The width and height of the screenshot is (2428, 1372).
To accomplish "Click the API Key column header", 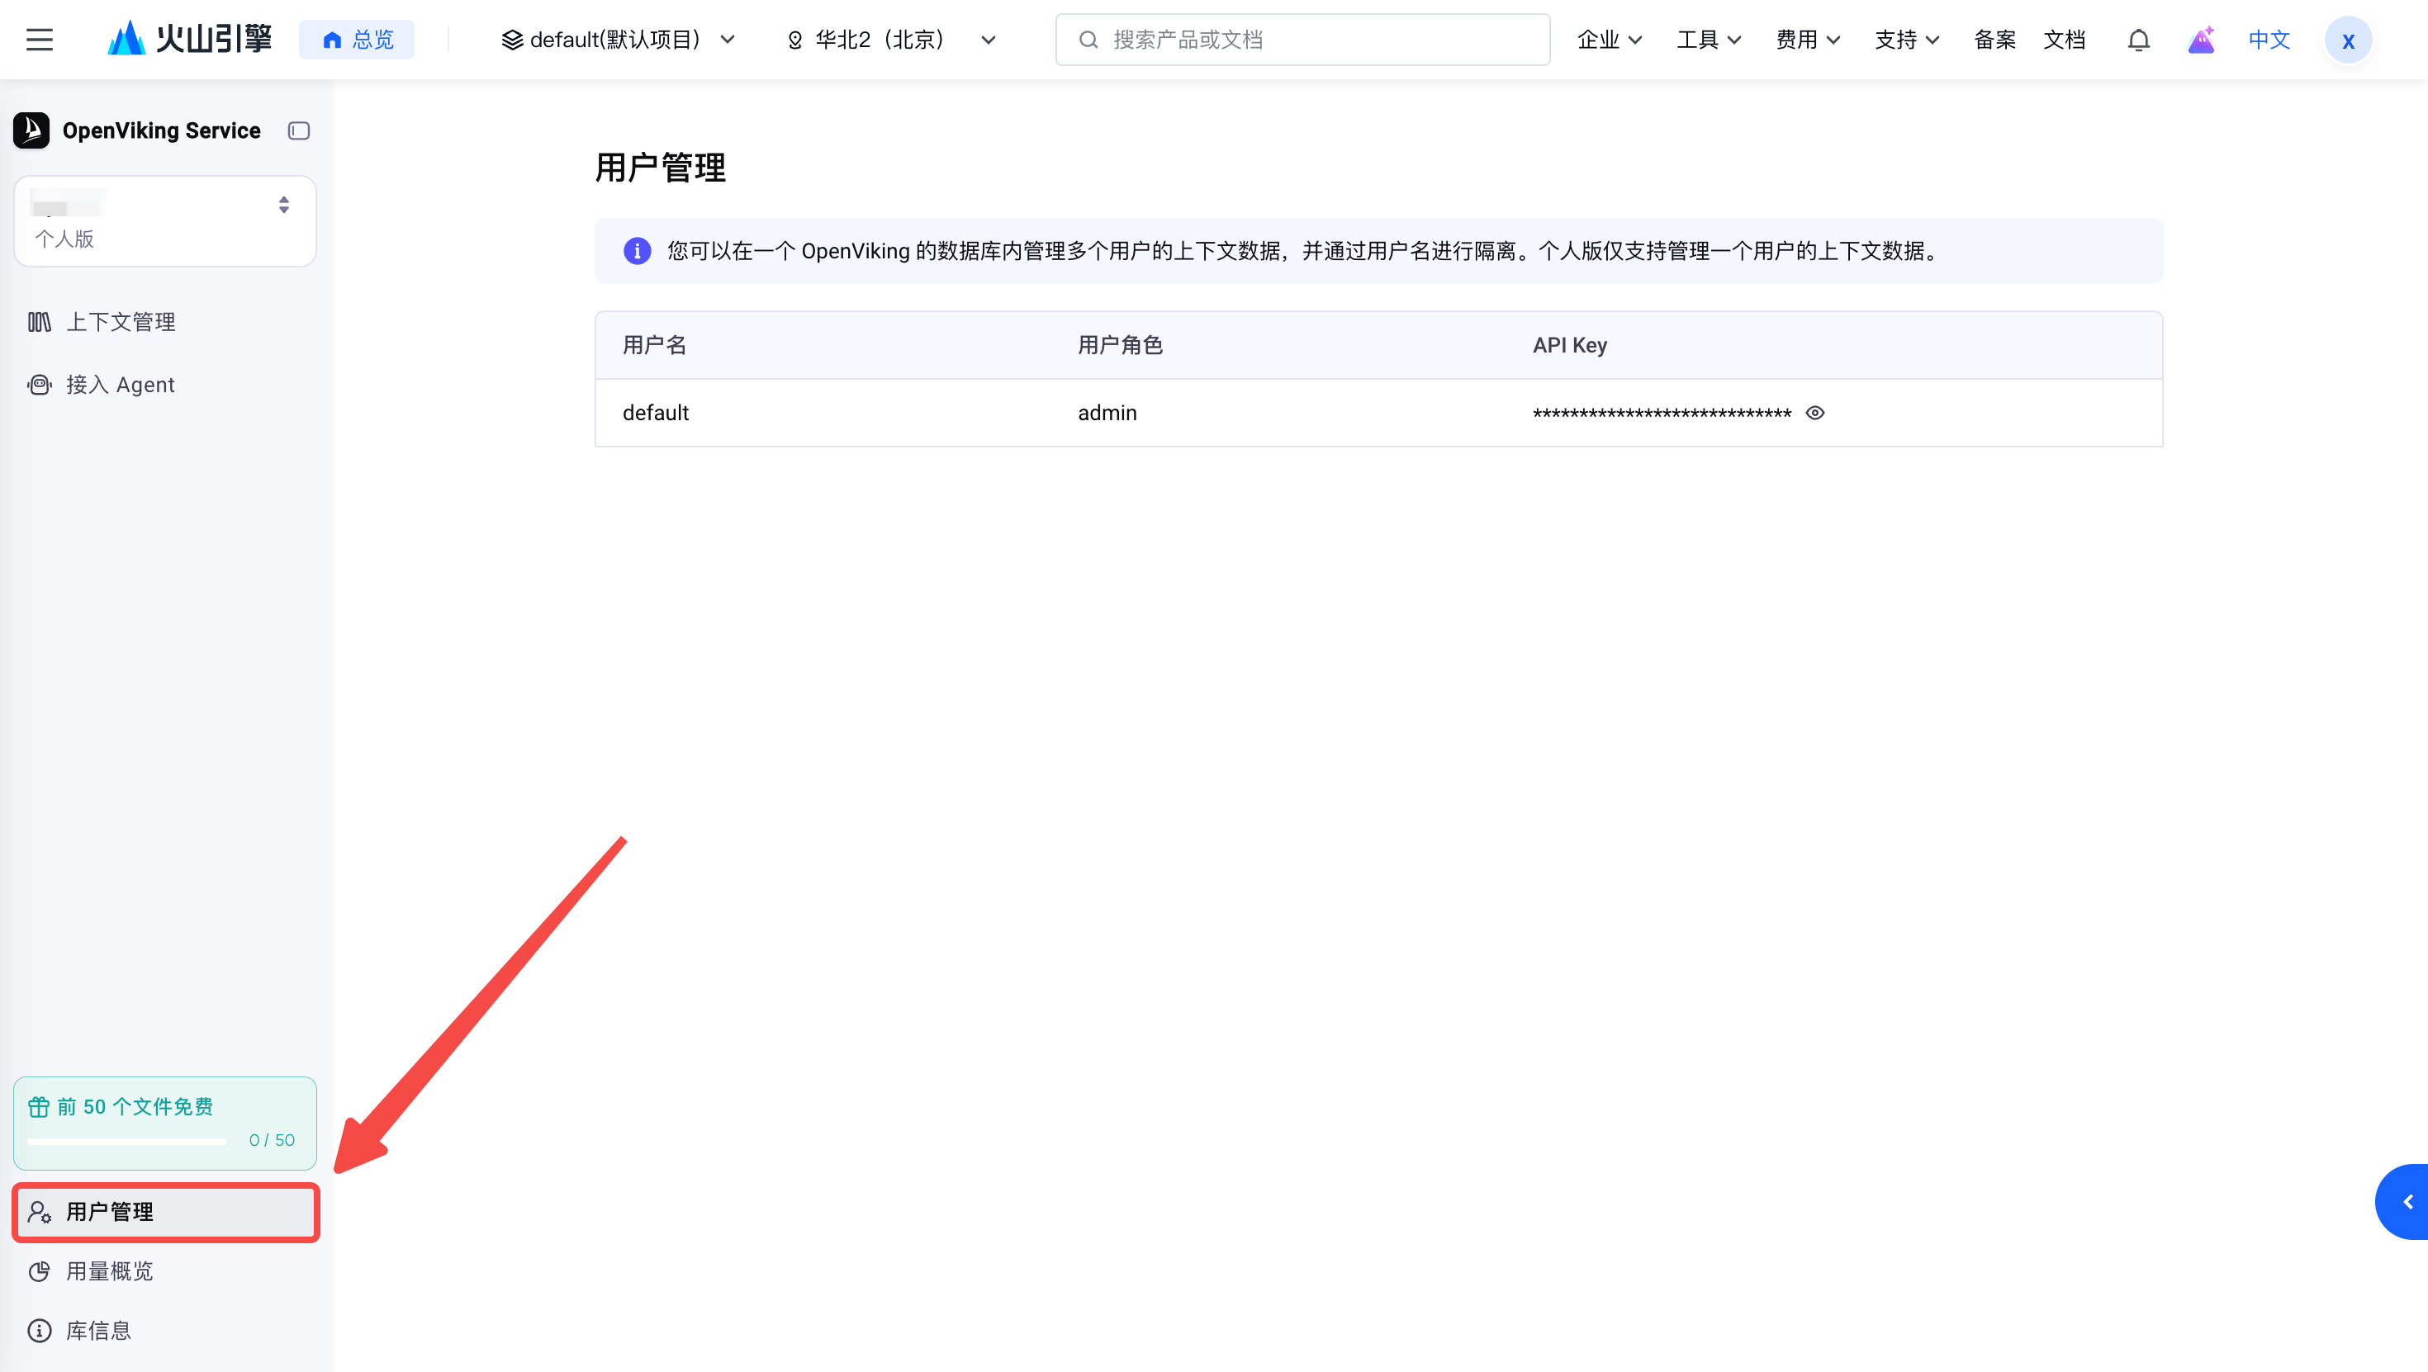I will point(1570,345).
